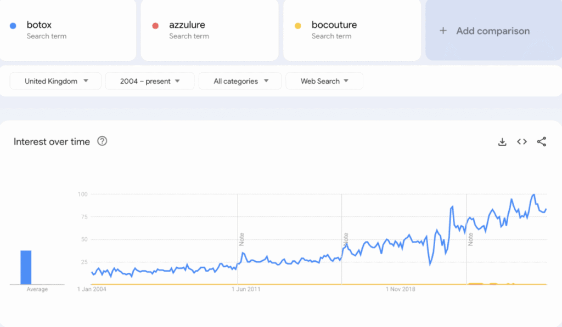The height and width of the screenshot is (327, 562).
Task: Download the Interest over time chart data
Action: [502, 142]
